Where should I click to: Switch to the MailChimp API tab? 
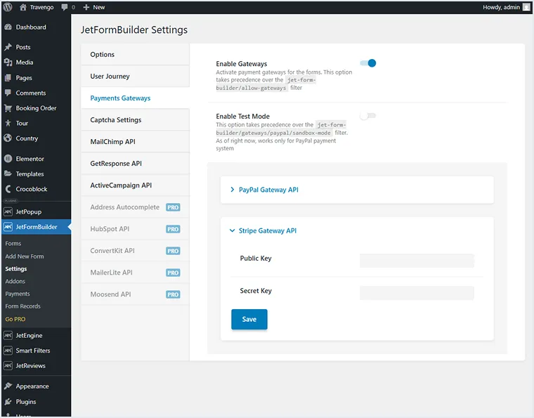pos(113,142)
